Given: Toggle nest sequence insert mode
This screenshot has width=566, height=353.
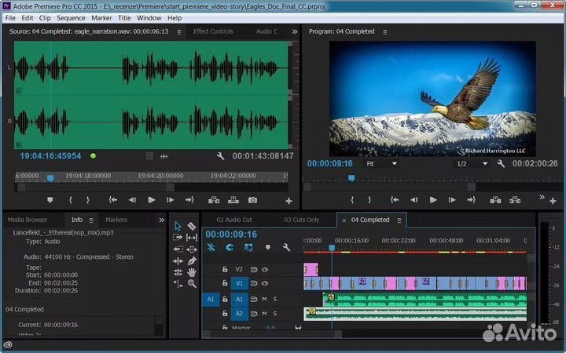Looking at the screenshot, I should coord(211,247).
